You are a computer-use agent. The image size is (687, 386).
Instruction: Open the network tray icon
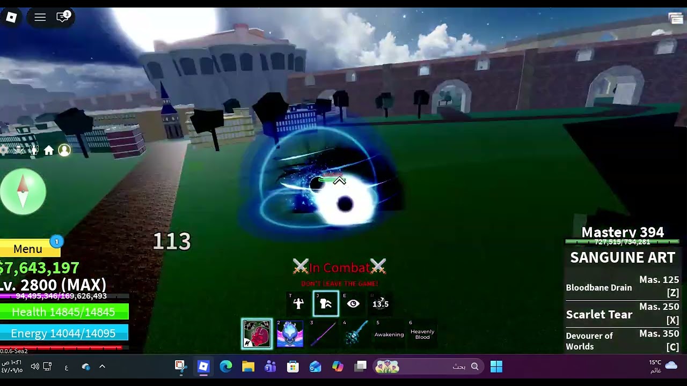click(x=47, y=367)
